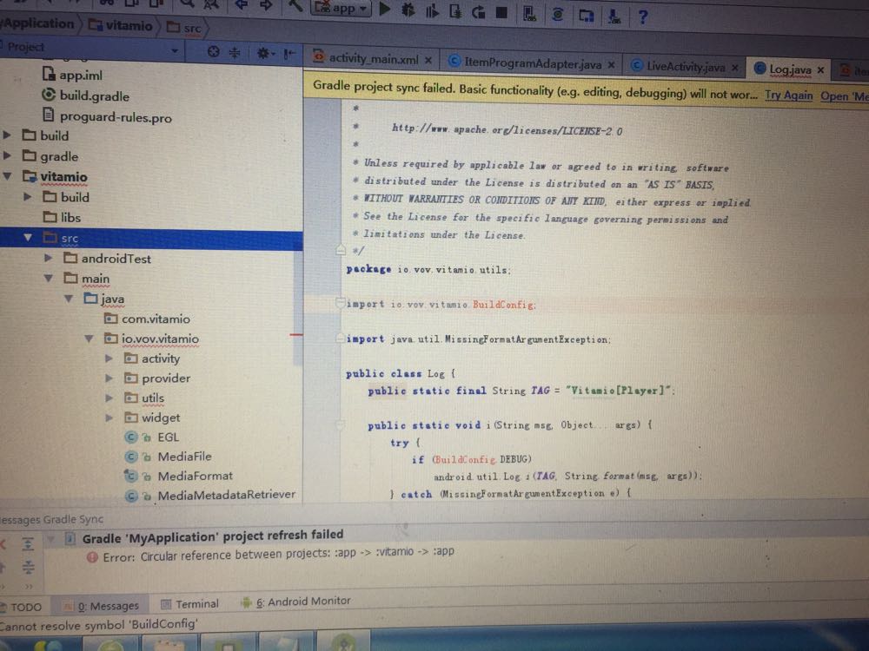The height and width of the screenshot is (651, 869).
Task: Open the TODO tool window tab
Action: coord(23,608)
